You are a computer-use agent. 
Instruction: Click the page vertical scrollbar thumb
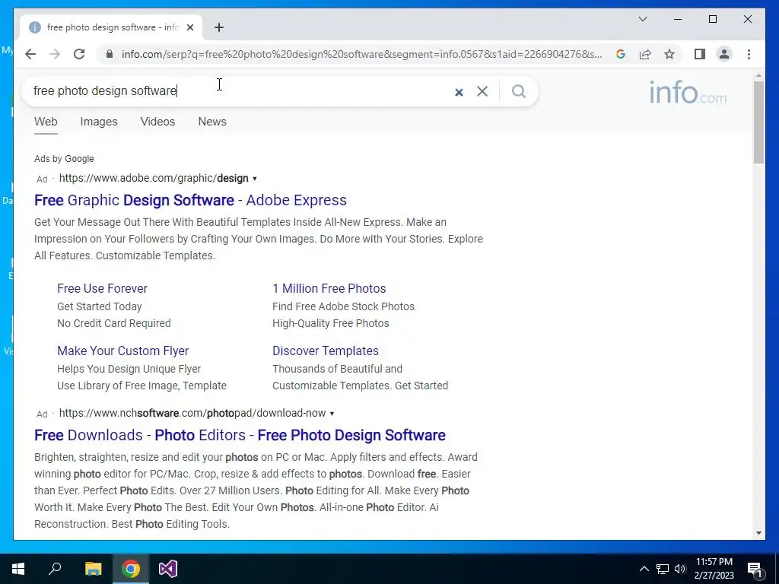click(x=758, y=122)
